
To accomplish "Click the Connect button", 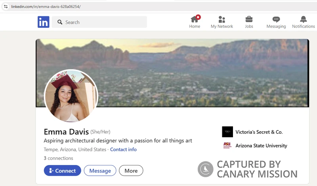I will point(63,171).
